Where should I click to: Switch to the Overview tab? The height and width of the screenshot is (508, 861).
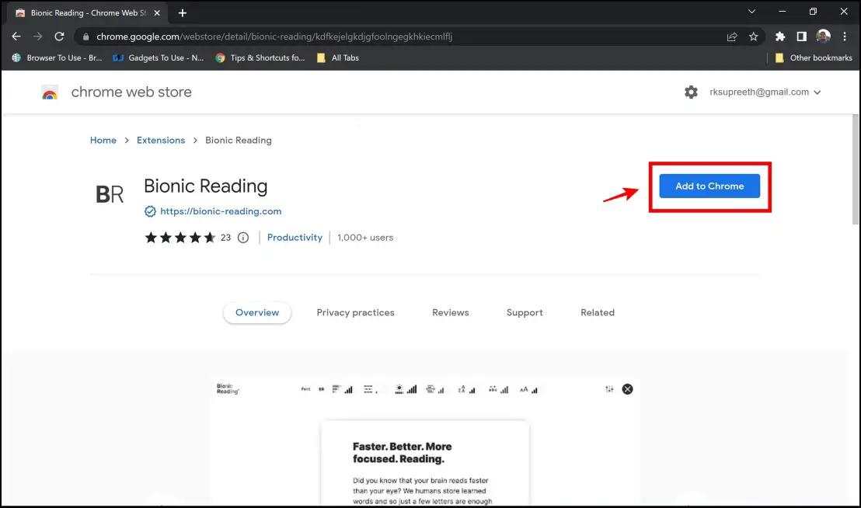257,313
